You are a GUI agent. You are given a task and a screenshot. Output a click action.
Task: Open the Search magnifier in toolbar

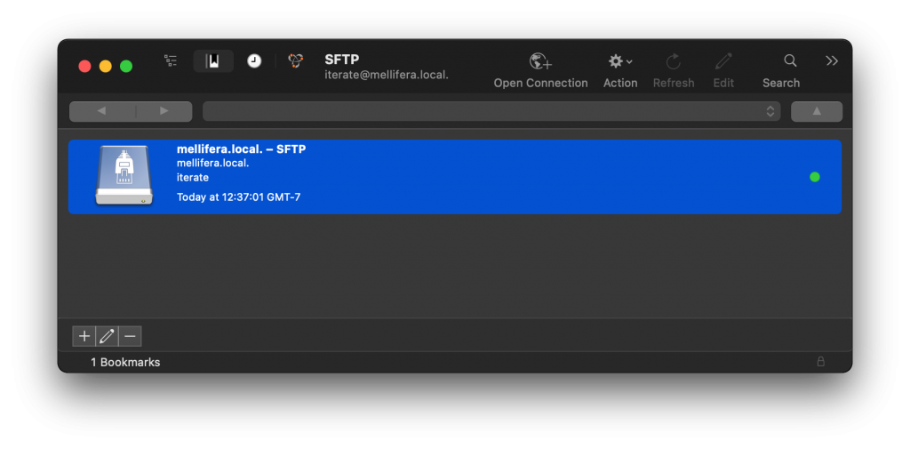(790, 60)
